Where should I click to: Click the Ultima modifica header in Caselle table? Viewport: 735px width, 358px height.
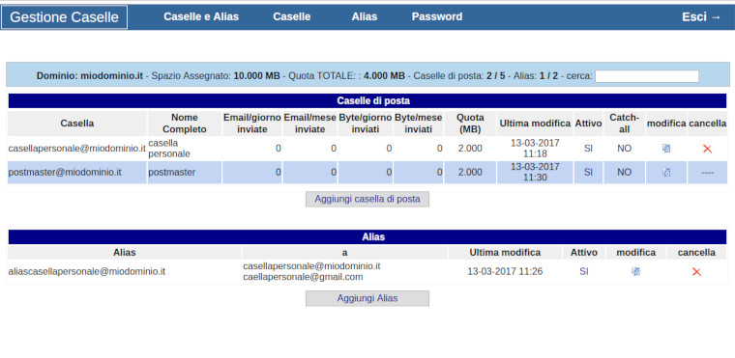tap(535, 124)
